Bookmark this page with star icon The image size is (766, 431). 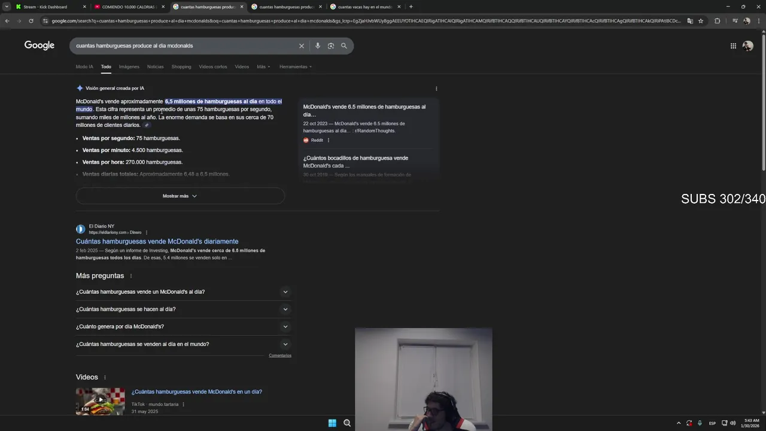pyautogui.click(x=701, y=21)
